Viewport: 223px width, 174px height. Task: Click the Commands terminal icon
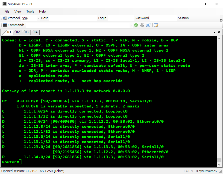click(5, 25)
